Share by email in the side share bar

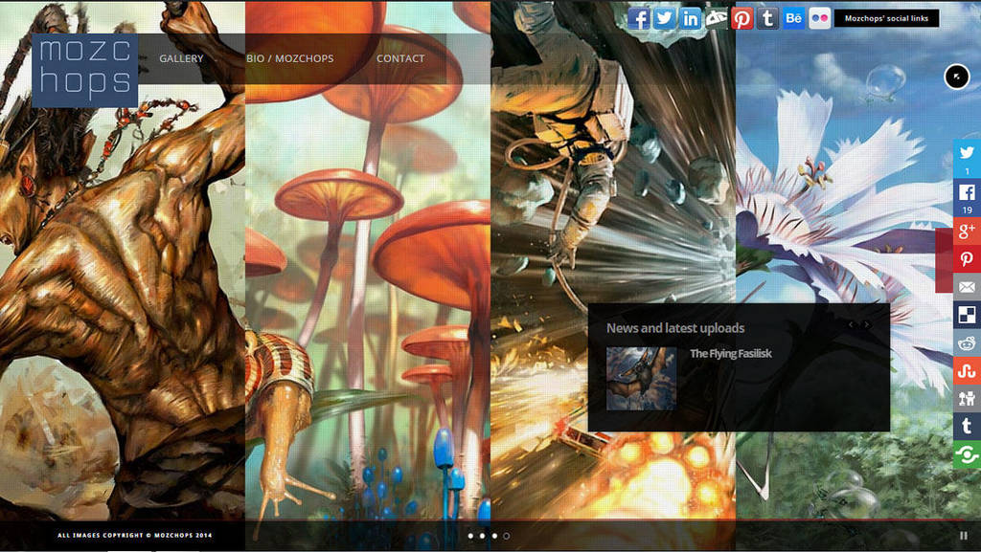pos(967,287)
